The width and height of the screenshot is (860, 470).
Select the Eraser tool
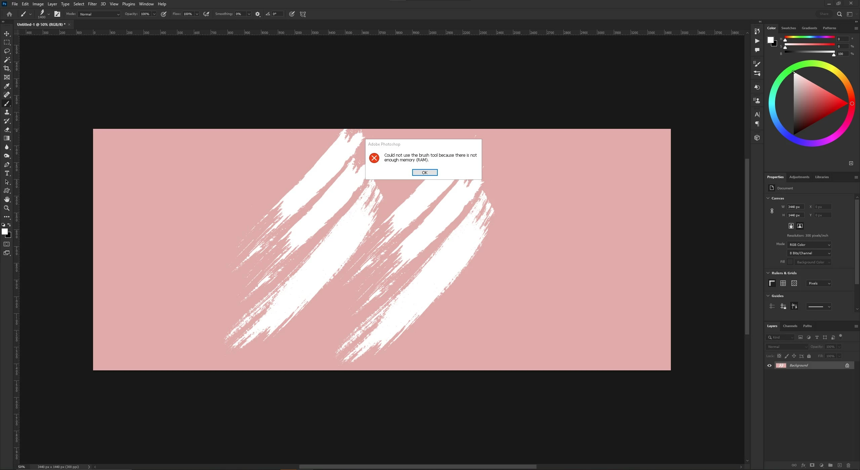[x=7, y=129]
